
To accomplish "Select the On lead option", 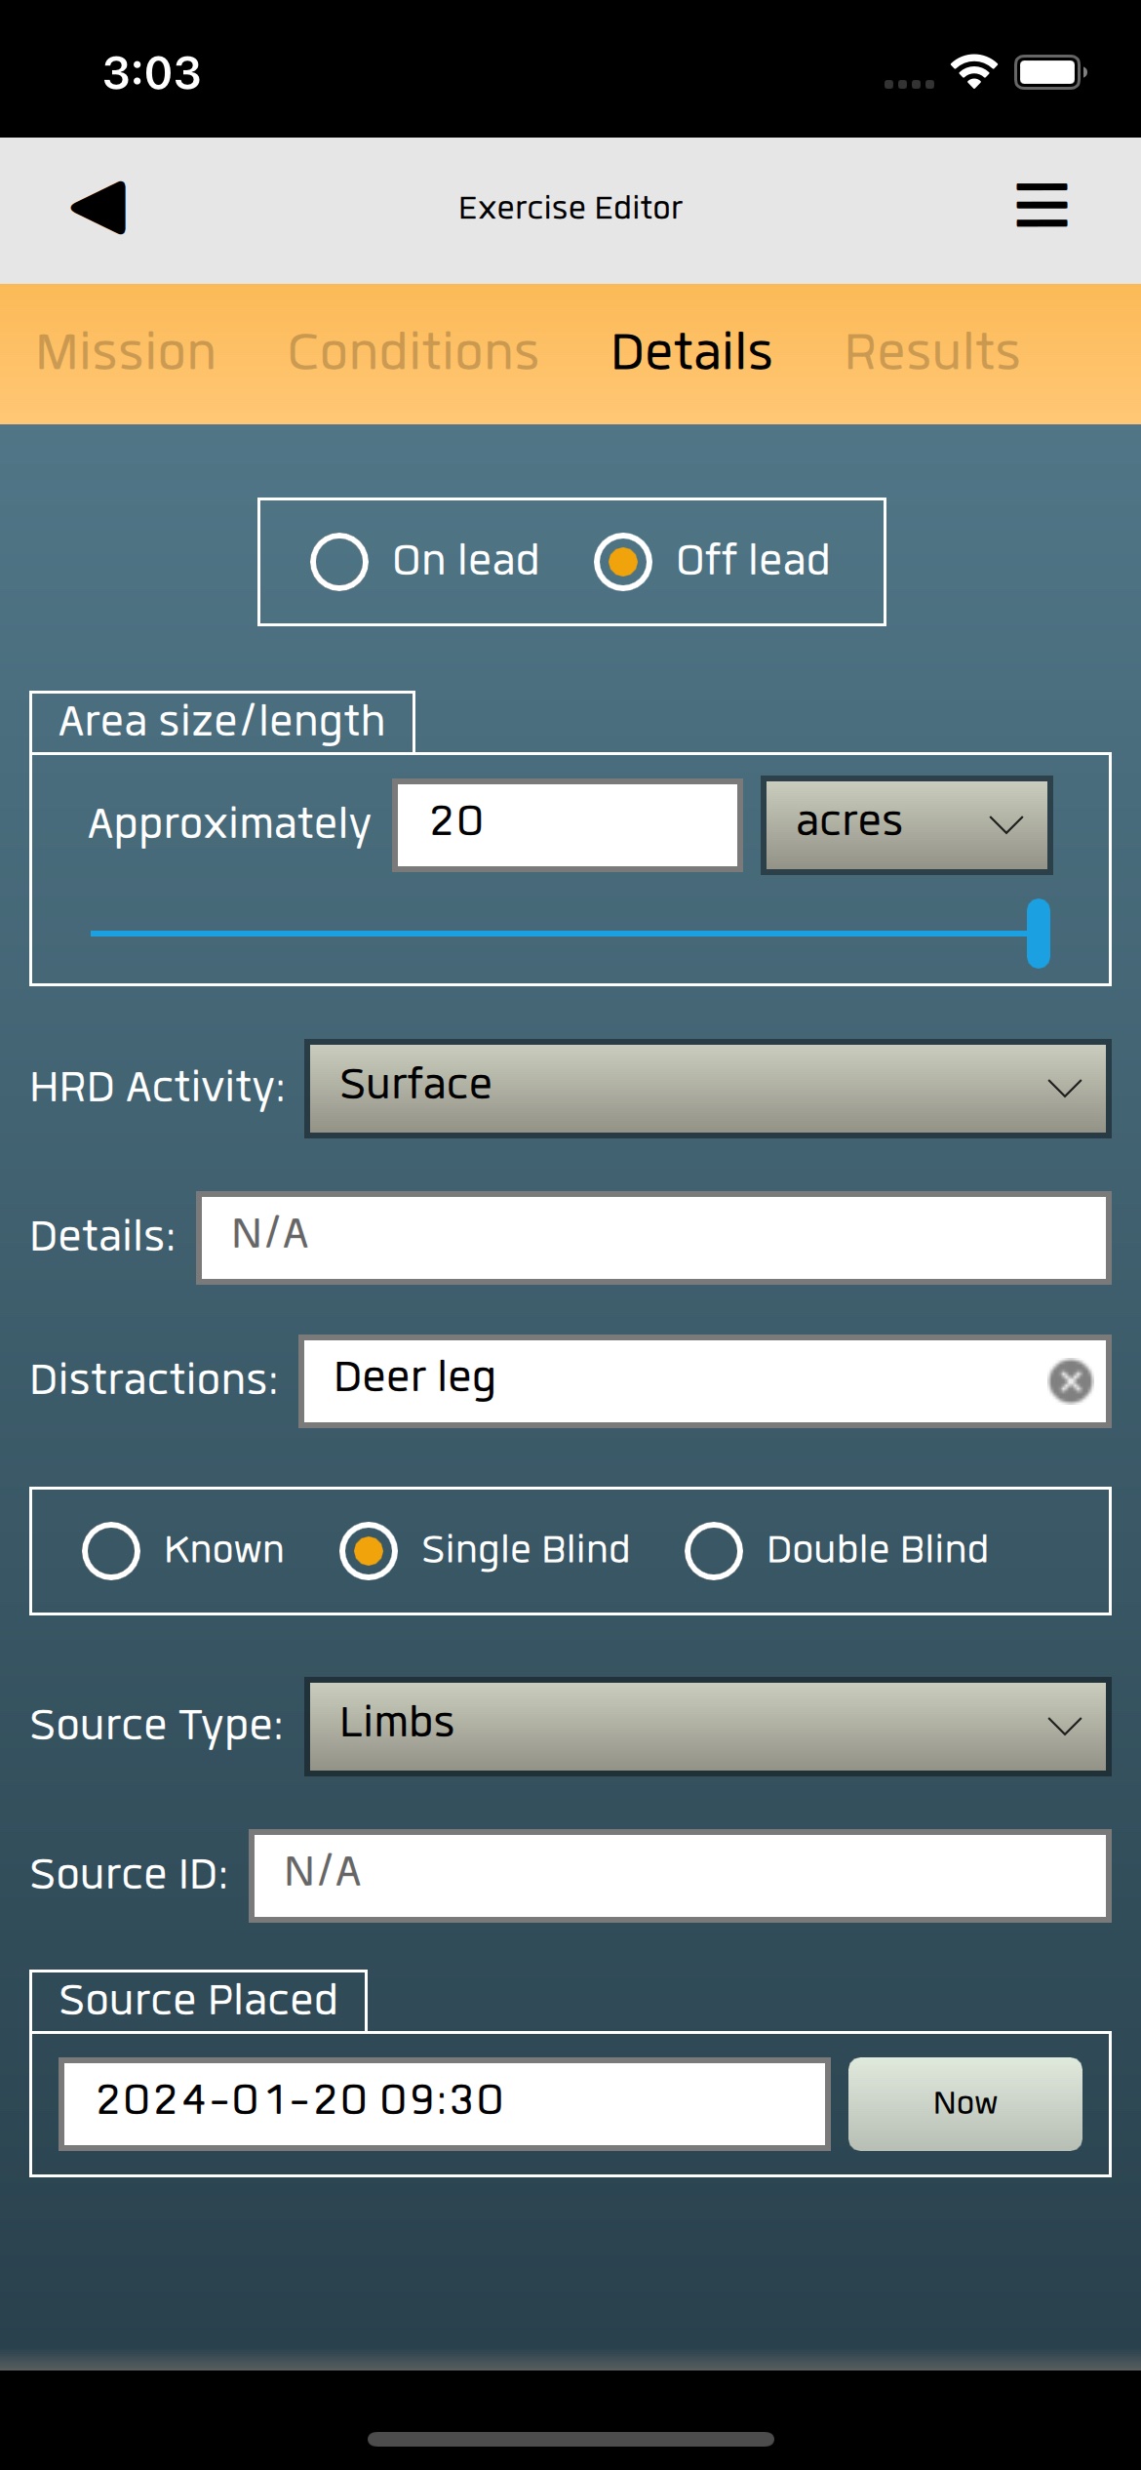I will coord(339,562).
